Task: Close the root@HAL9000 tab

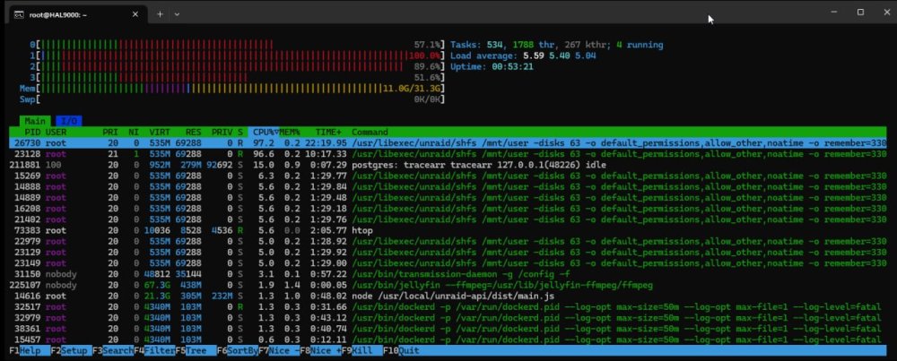Action: tap(135, 14)
